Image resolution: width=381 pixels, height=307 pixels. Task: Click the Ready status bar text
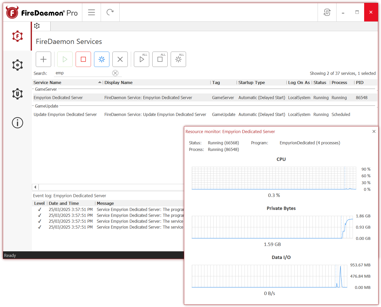[x=10, y=255]
